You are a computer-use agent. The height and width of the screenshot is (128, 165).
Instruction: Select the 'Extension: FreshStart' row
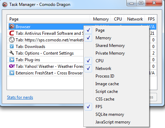click(x=46, y=73)
